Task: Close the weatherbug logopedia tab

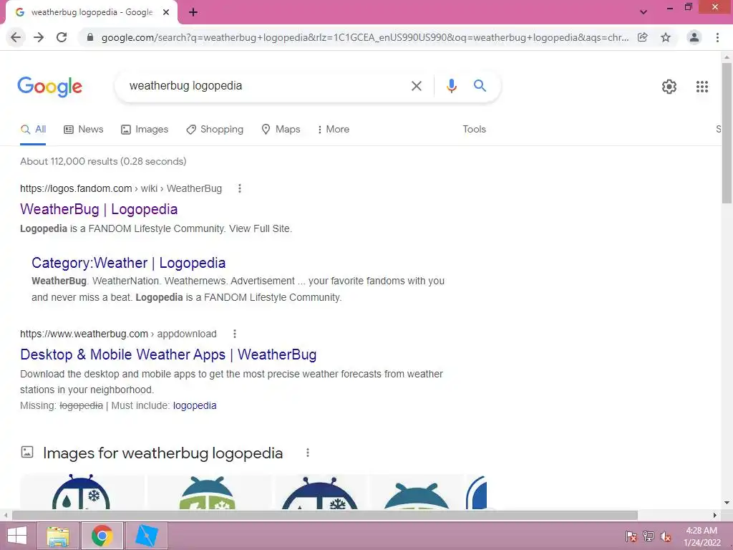Action: 166,13
